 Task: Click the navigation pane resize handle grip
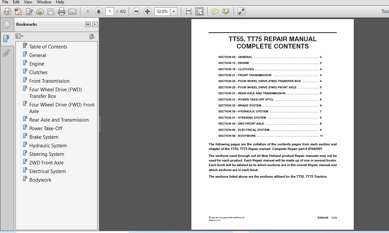click(100, 124)
